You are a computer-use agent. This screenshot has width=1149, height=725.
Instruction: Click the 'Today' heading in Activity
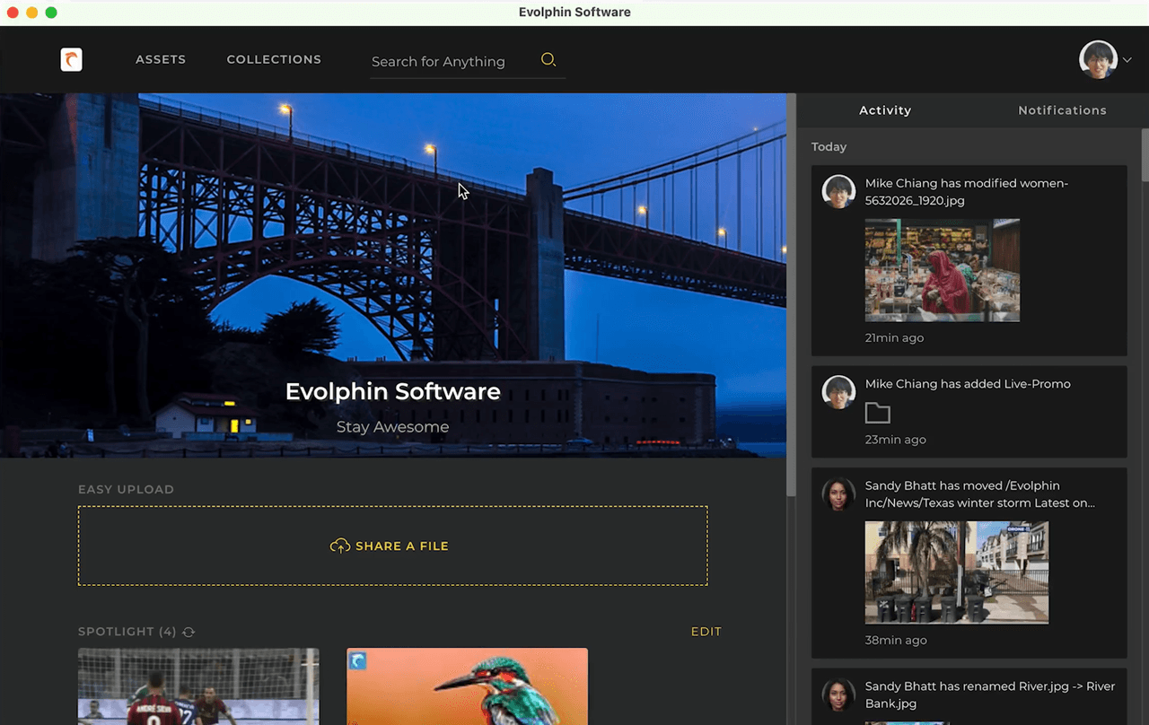coord(829,146)
